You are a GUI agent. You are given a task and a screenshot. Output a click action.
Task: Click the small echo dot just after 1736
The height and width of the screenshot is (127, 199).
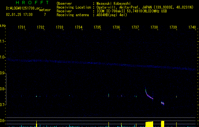coord(121,96)
